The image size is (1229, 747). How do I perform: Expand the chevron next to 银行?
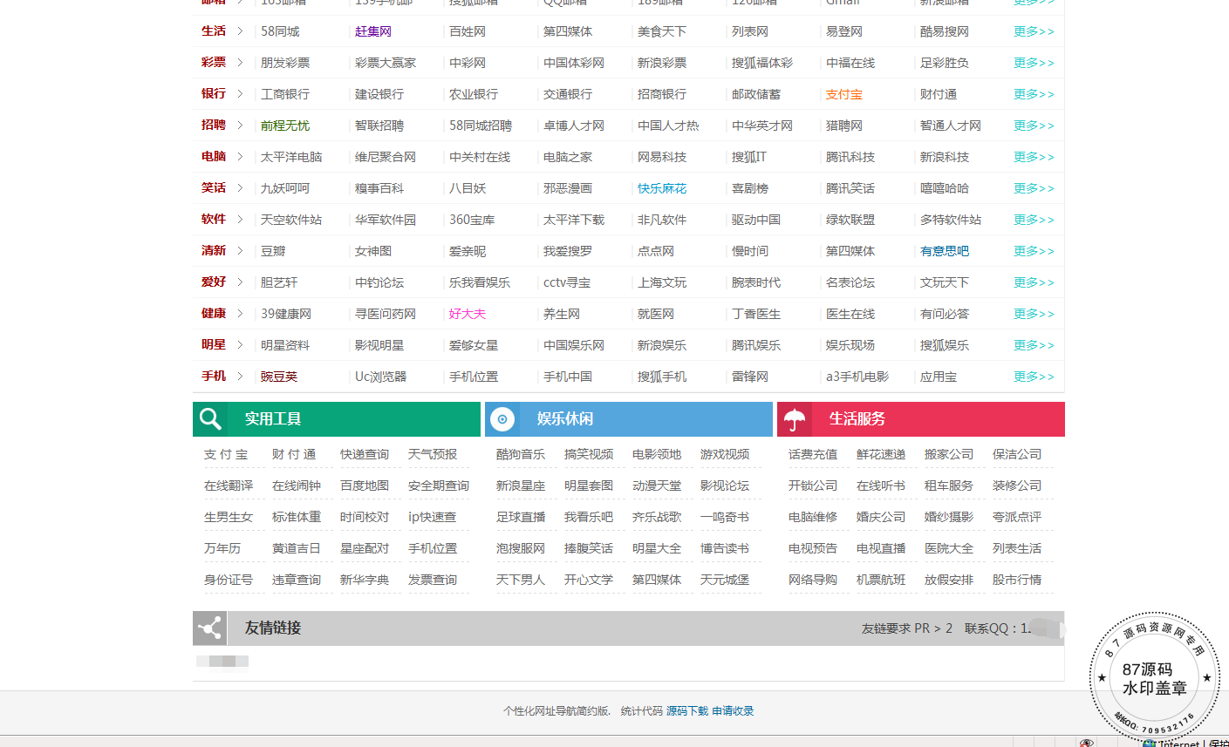[240, 94]
